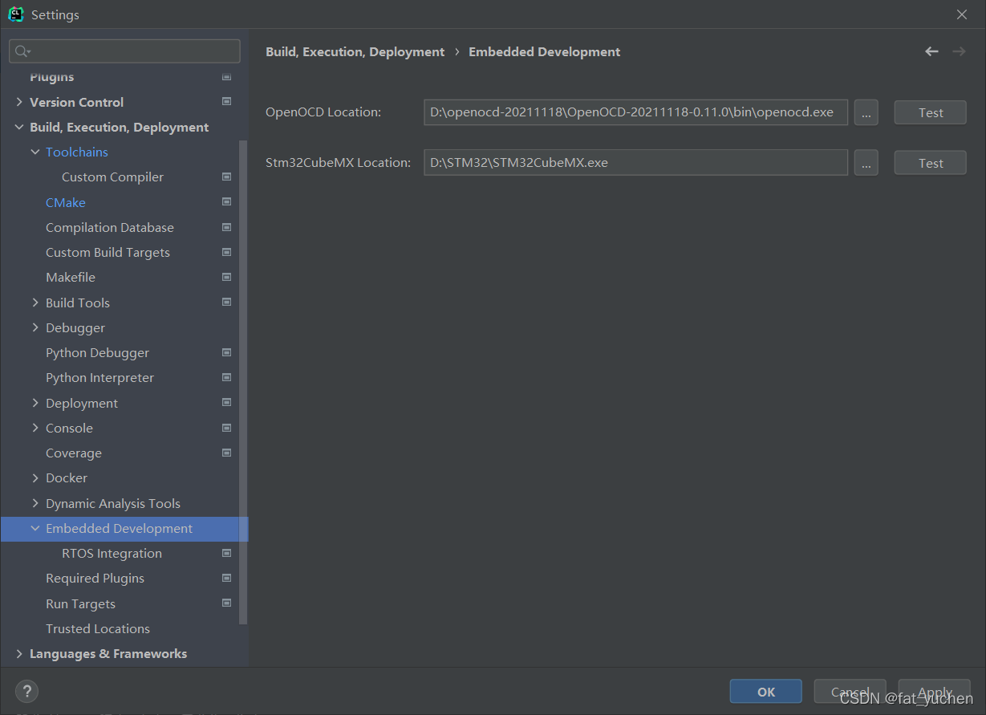Screen dimensions: 986x715
Task: Click the project-scope icon beside Custom Build Targets
Action: pyautogui.click(x=226, y=252)
